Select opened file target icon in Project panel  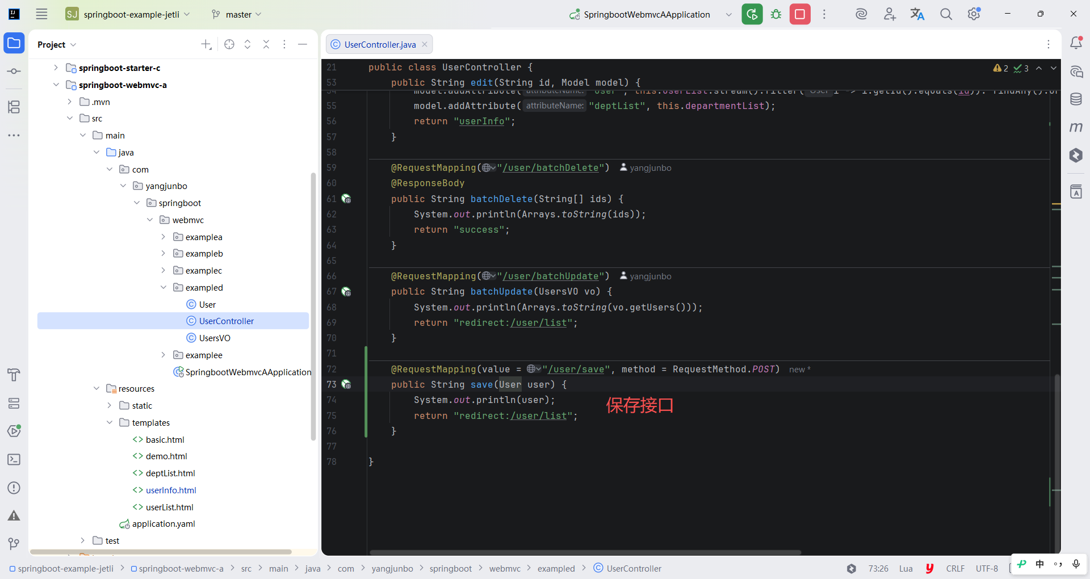tap(229, 44)
